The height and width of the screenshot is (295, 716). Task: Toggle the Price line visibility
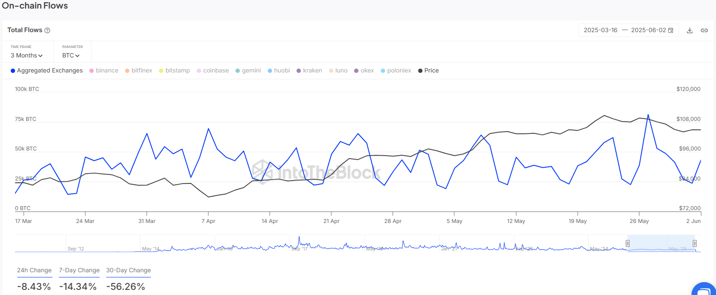(x=428, y=71)
